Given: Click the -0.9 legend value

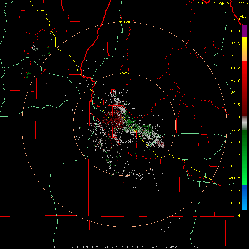Looking at the screenshot, I should (235, 117).
